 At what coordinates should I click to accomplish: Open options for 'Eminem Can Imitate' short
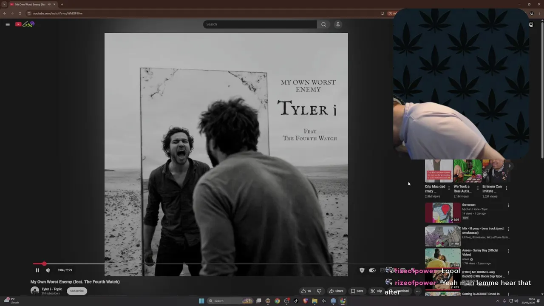coord(506,188)
